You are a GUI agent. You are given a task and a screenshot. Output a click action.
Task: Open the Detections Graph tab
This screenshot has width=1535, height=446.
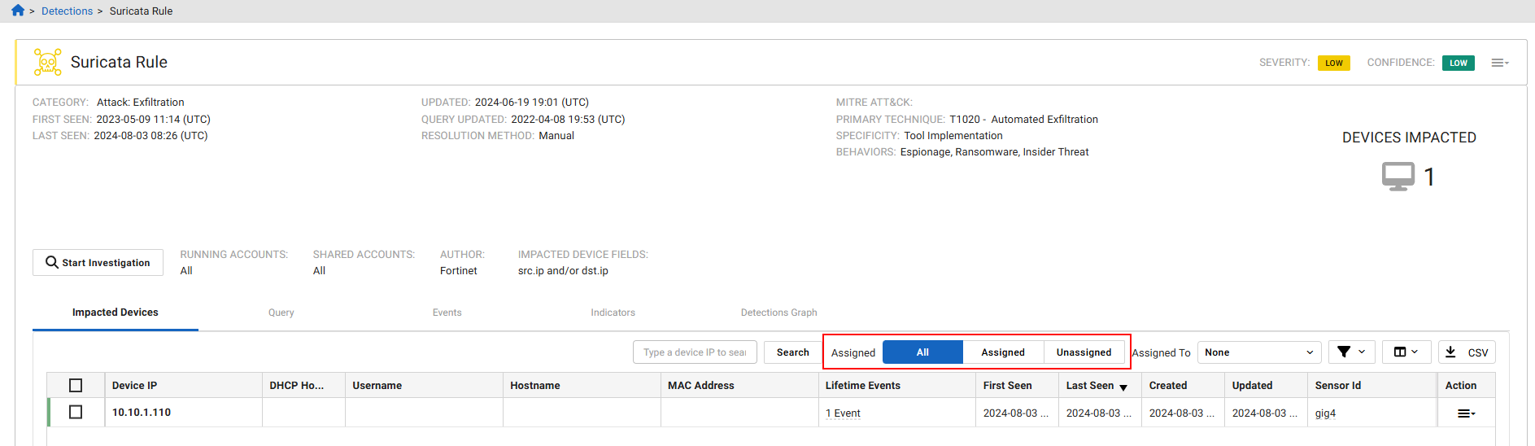(x=778, y=313)
